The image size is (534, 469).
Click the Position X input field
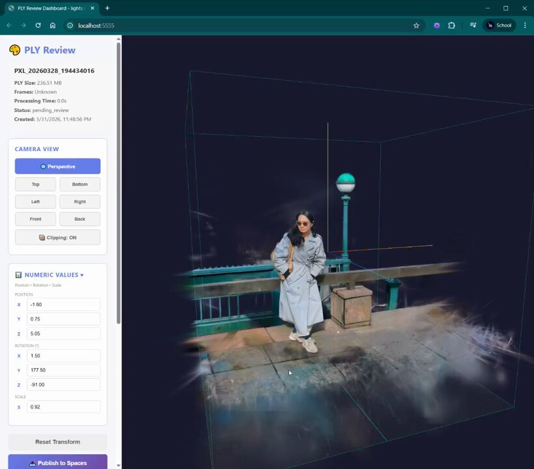63,305
